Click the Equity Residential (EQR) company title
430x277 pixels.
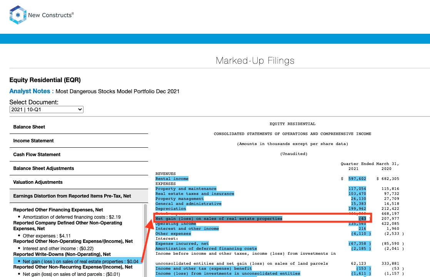[45, 80]
